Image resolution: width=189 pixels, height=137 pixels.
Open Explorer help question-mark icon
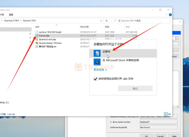tap(170, 15)
